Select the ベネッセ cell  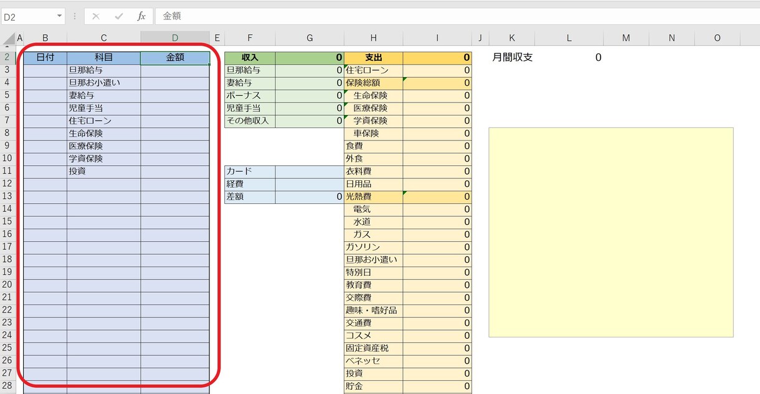tap(373, 361)
